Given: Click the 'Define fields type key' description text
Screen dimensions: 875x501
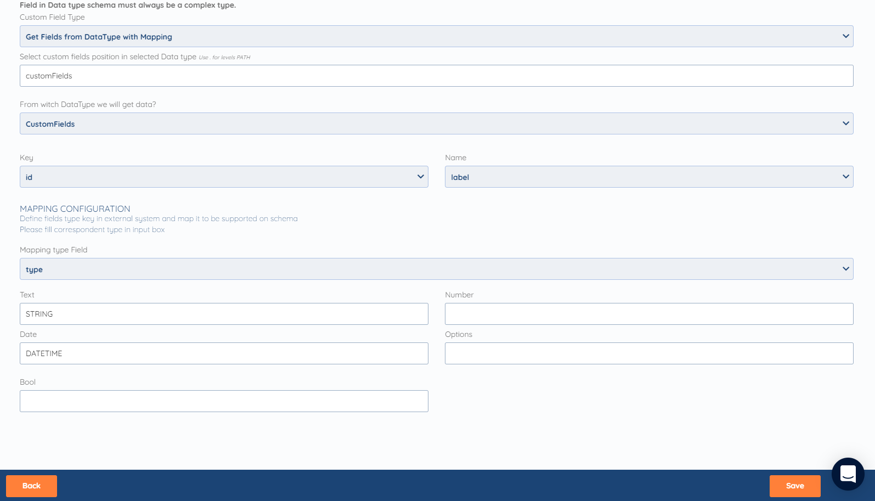Looking at the screenshot, I should 159,218.
